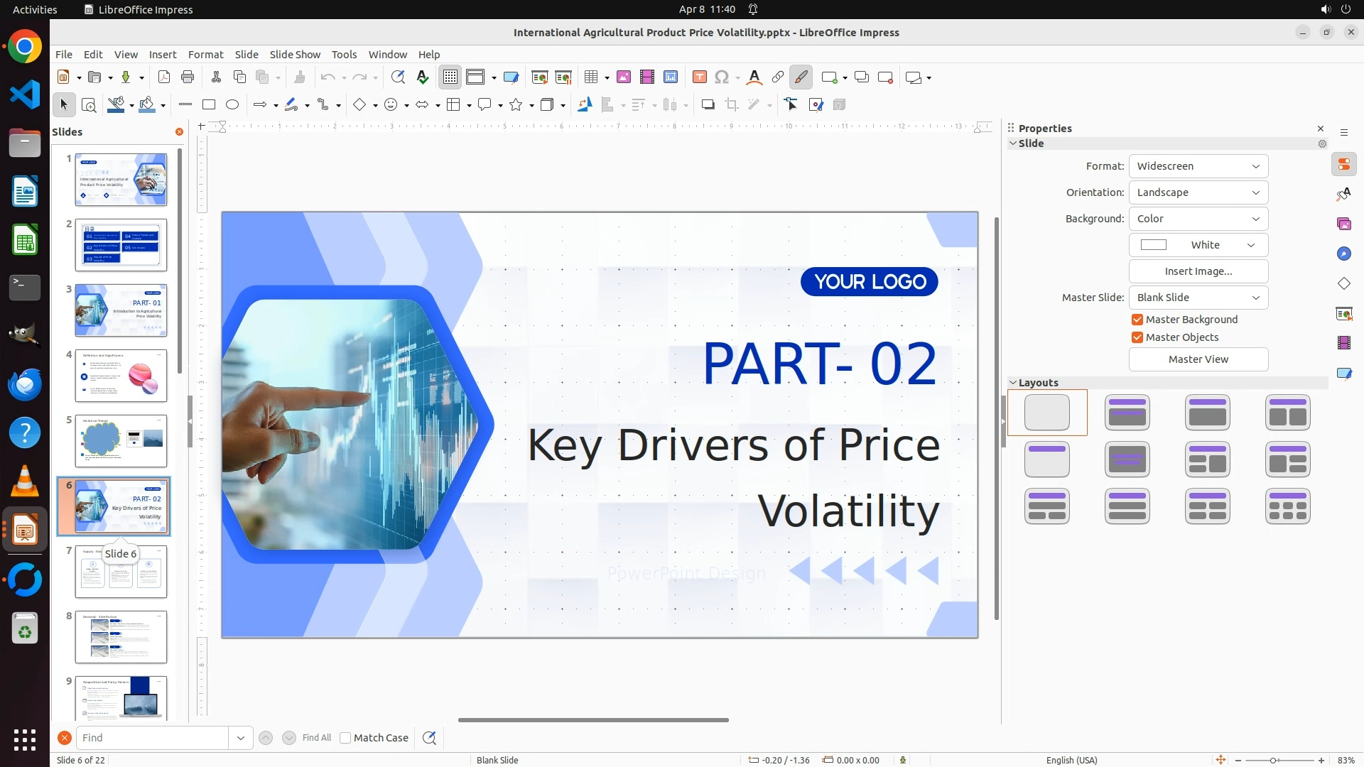
Task: Open the Slide Show menu
Action: [x=295, y=55]
